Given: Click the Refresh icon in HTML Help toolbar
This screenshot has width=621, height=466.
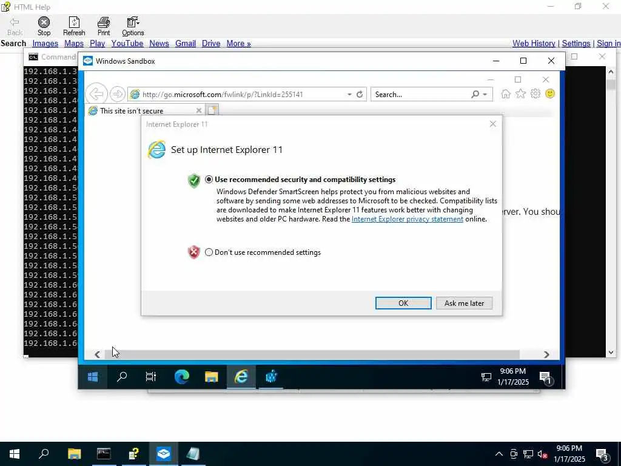Looking at the screenshot, I should click(x=74, y=26).
